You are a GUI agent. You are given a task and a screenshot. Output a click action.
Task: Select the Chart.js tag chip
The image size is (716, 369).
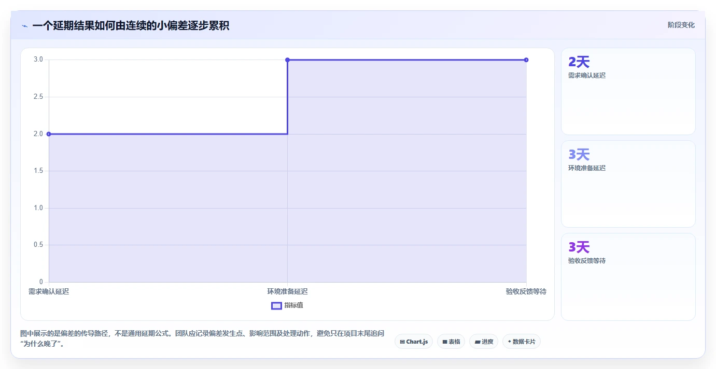point(413,342)
